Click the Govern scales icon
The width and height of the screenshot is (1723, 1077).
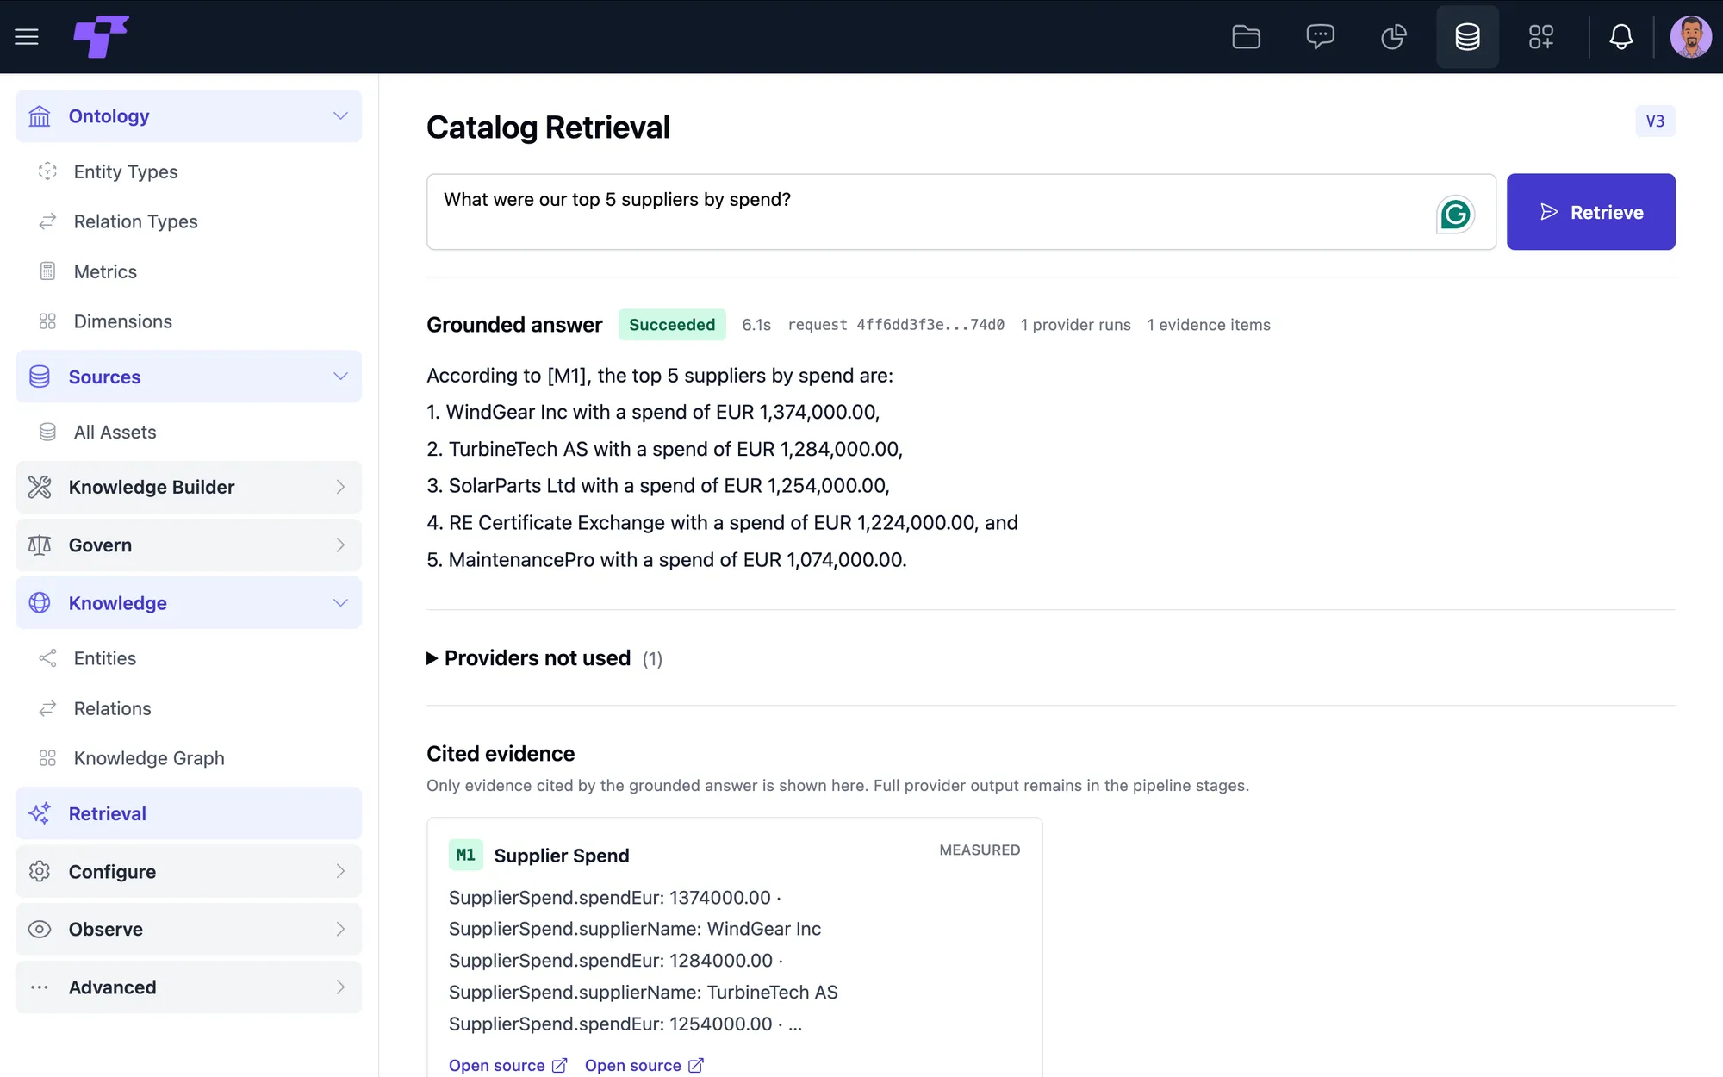(x=40, y=545)
